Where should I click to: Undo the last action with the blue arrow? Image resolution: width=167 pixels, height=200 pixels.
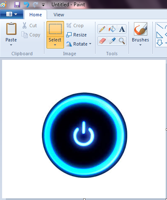point(26,5)
